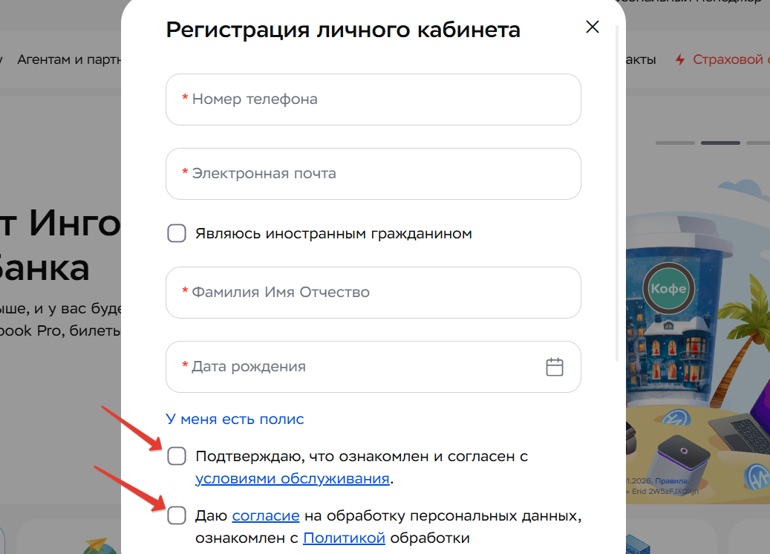
Task: Open the условиями обслуживания link
Action: tap(293, 478)
